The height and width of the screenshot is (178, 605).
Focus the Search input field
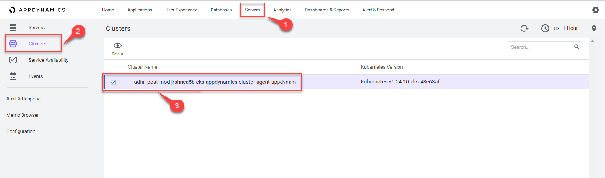click(540, 47)
